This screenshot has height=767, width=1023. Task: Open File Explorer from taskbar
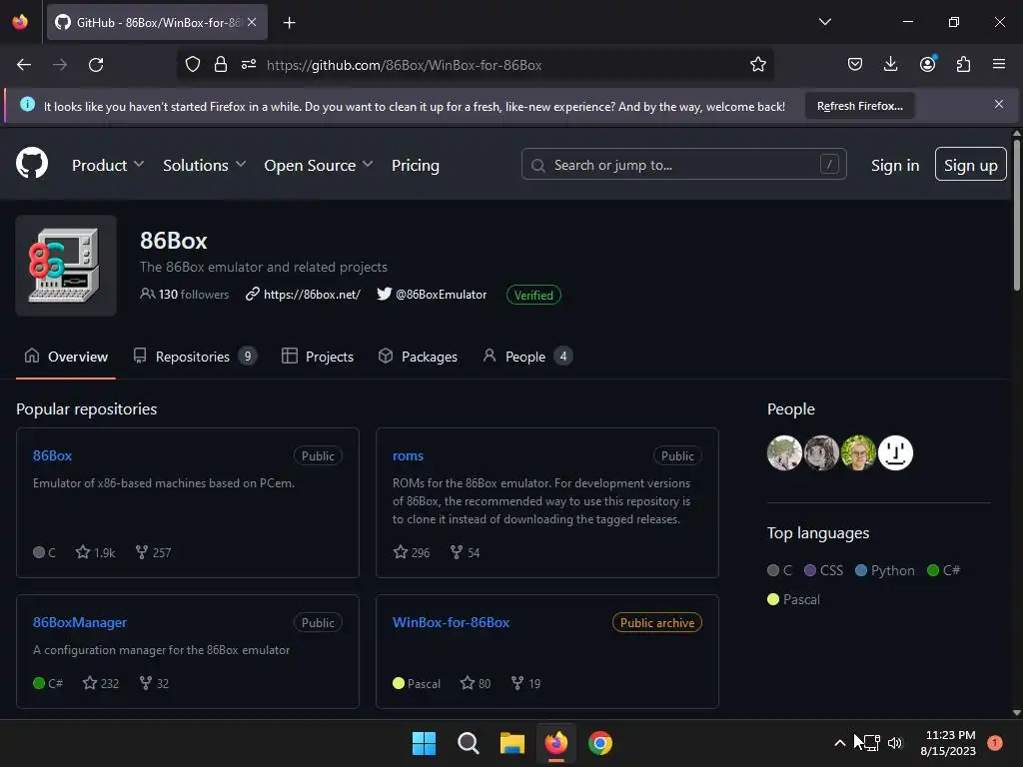tap(512, 743)
